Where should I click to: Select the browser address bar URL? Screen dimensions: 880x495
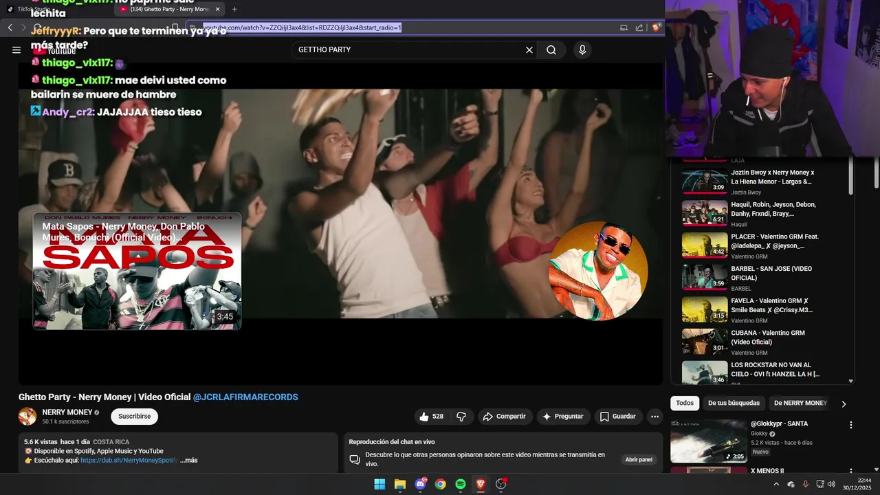click(x=302, y=27)
